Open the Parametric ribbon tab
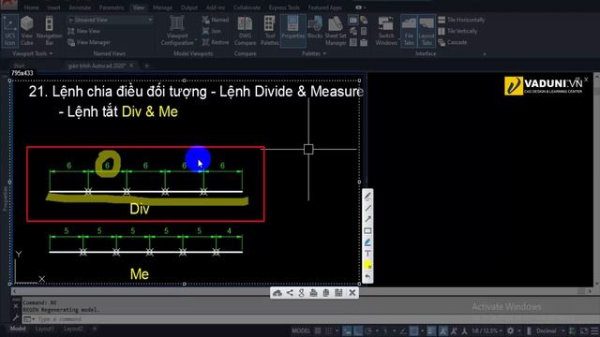Viewport: 600px width, 337px height. click(x=112, y=7)
